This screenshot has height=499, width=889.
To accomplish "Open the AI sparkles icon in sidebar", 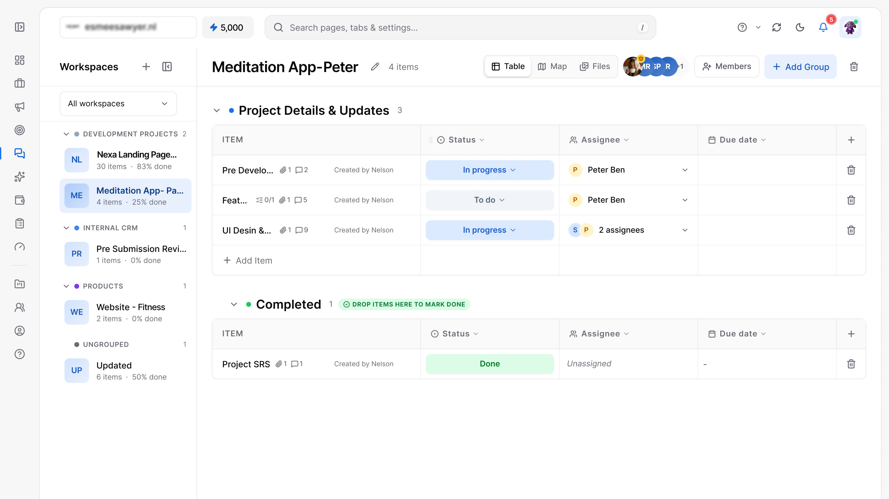I will 20,177.
